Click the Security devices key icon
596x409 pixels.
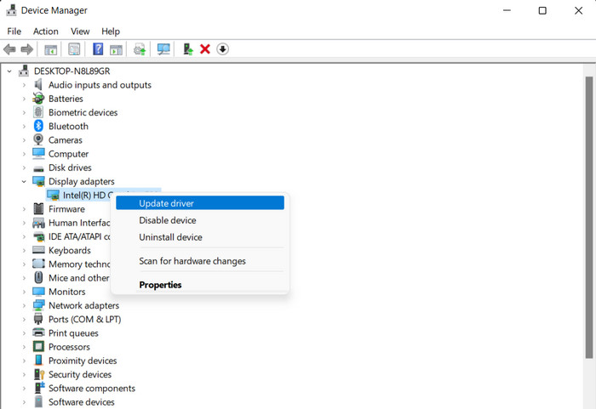coord(39,374)
